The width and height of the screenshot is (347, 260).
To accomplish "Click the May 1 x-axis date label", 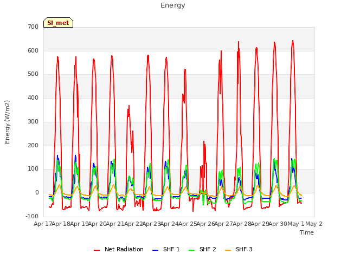I will (296, 224).
